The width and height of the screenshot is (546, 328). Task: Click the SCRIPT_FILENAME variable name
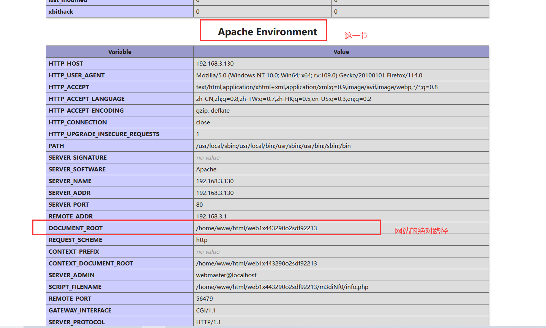(75, 287)
